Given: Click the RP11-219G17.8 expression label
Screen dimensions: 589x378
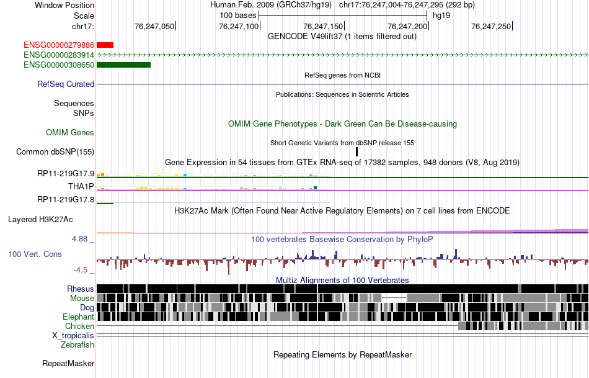Looking at the screenshot, I should click(x=66, y=199).
